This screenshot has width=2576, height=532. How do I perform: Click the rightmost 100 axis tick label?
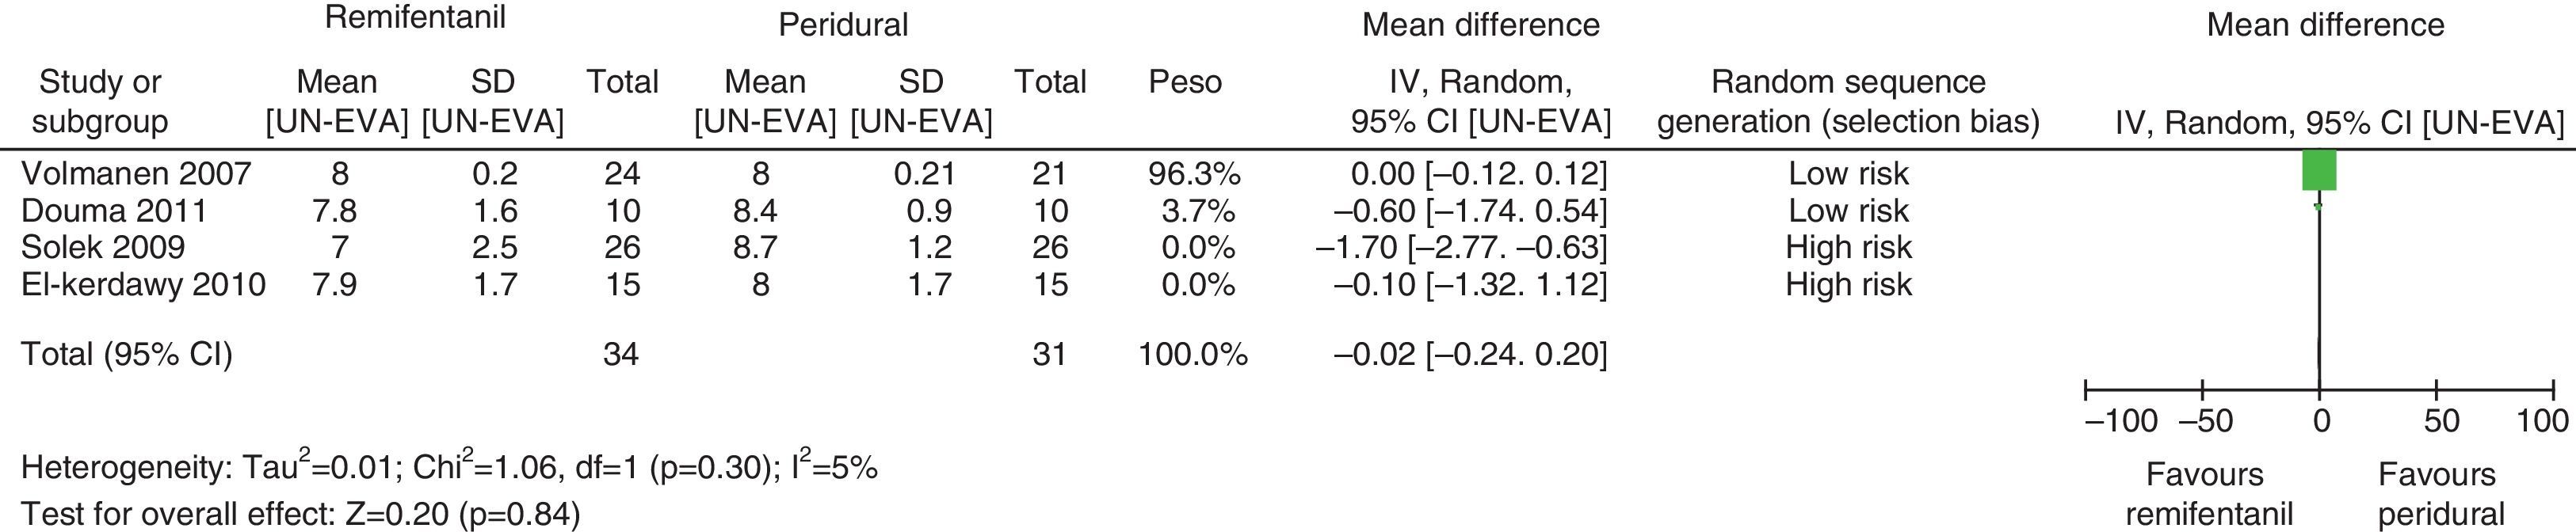click(2541, 421)
